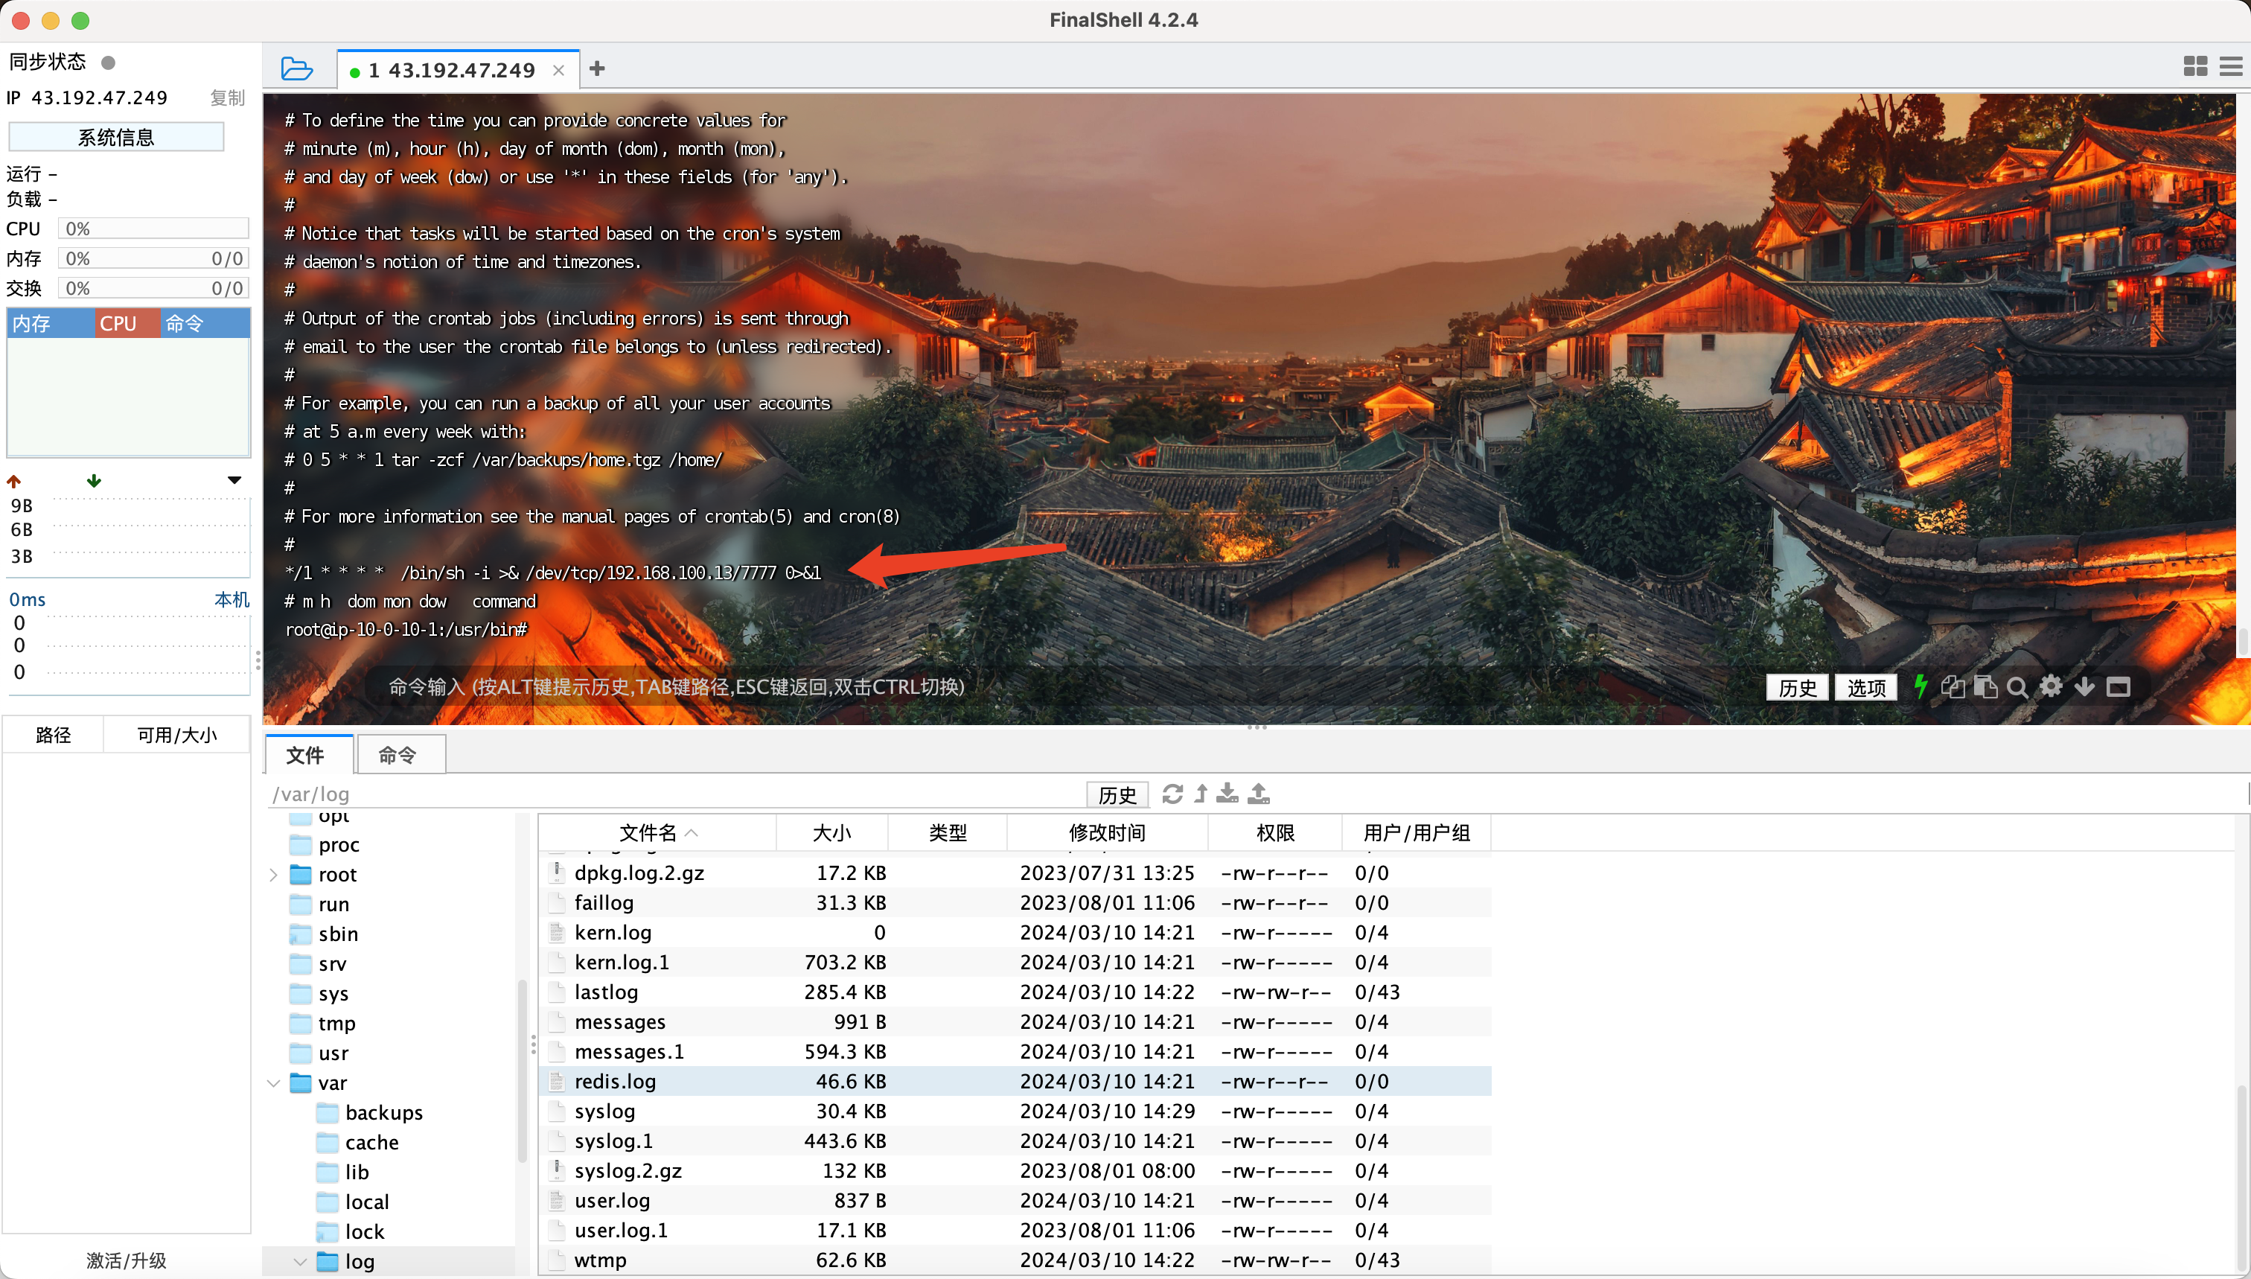
Task: Select the 命令 process column tab
Action: tap(205, 323)
